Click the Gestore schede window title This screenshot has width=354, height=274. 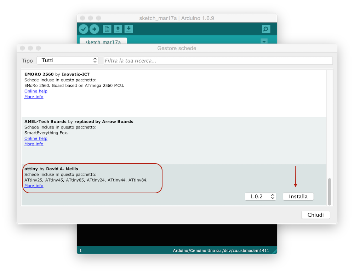[x=177, y=48]
